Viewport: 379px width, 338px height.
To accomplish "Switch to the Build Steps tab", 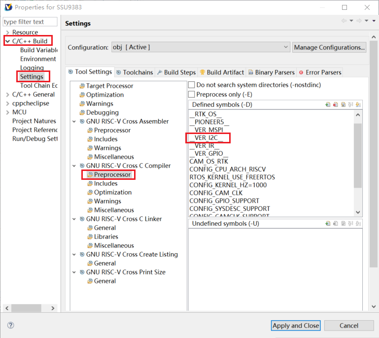I will coord(176,72).
